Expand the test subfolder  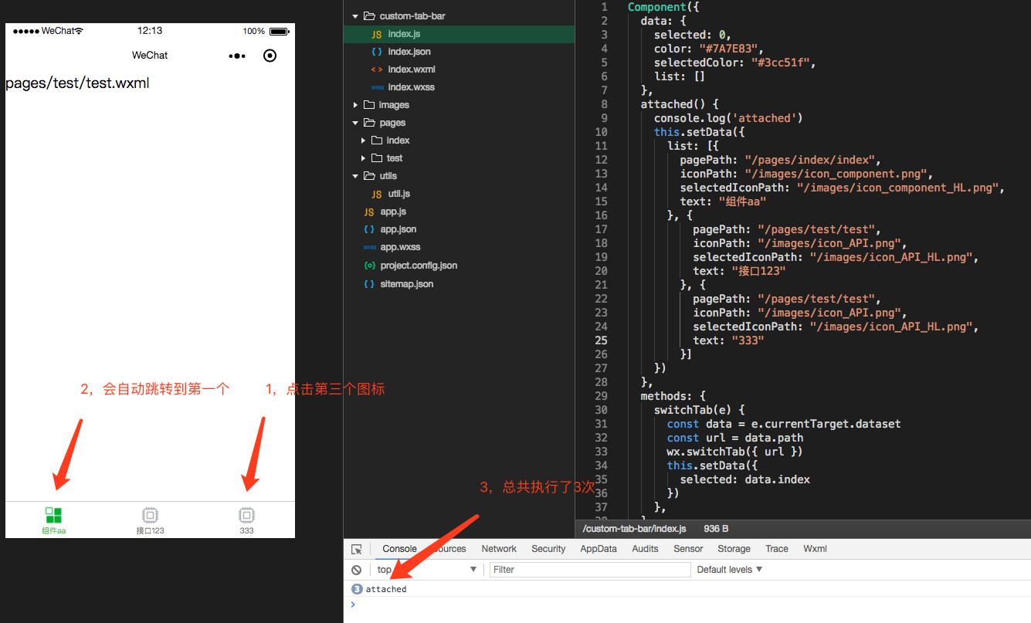[x=364, y=158]
